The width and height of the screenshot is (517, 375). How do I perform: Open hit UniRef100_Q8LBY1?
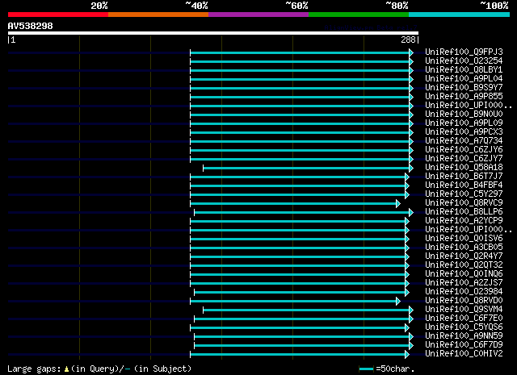click(x=464, y=69)
